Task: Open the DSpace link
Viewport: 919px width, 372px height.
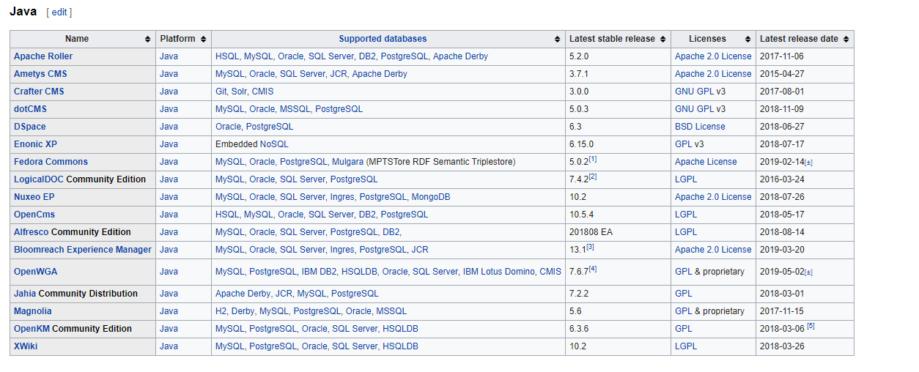Action: tap(29, 127)
